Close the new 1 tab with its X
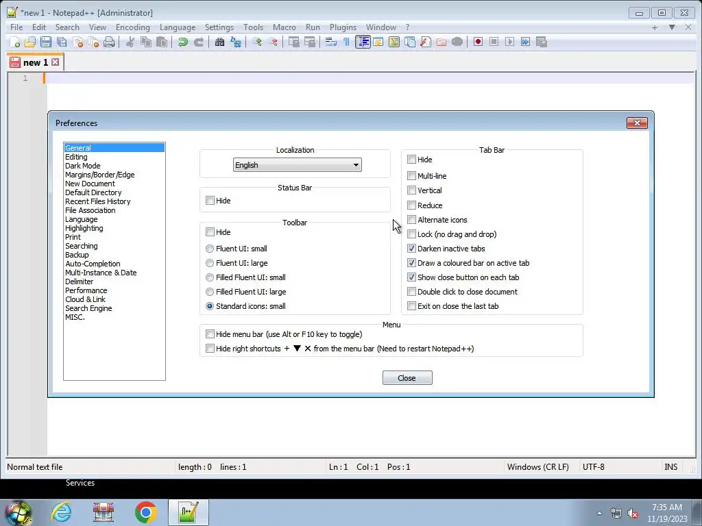 (x=55, y=62)
